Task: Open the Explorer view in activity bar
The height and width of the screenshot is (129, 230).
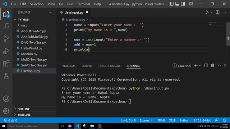Action: tap(6, 14)
